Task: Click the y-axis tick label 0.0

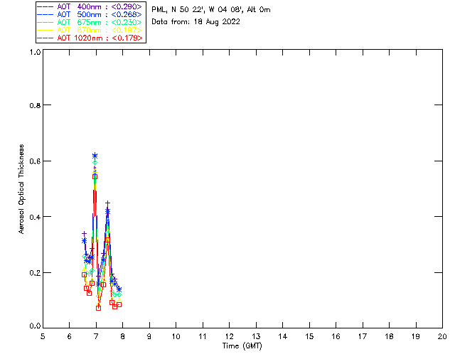Action: [x=35, y=326]
